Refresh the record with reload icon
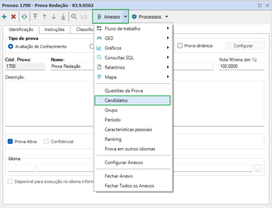The height and width of the screenshot is (208, 272). tap(24, 17)
